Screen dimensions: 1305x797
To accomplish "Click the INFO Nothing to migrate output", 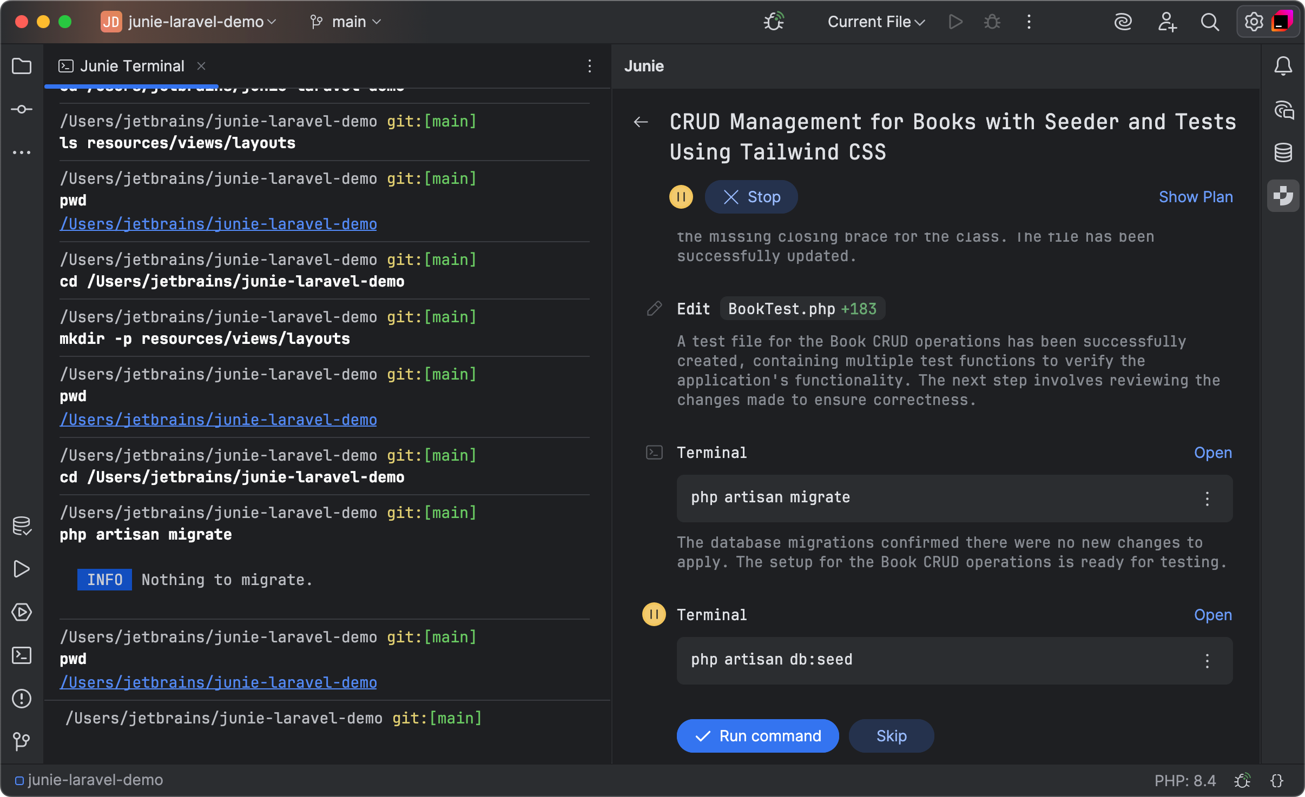I will click(195, 580).
